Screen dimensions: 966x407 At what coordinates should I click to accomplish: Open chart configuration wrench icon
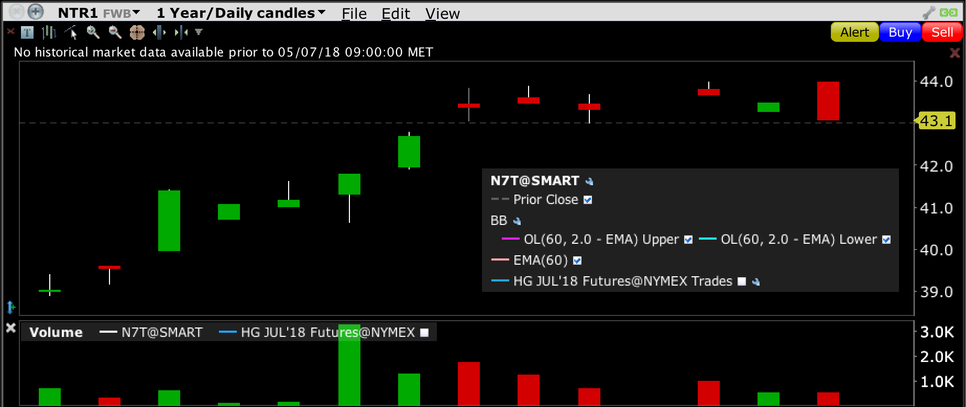click(x=929, y=13)
